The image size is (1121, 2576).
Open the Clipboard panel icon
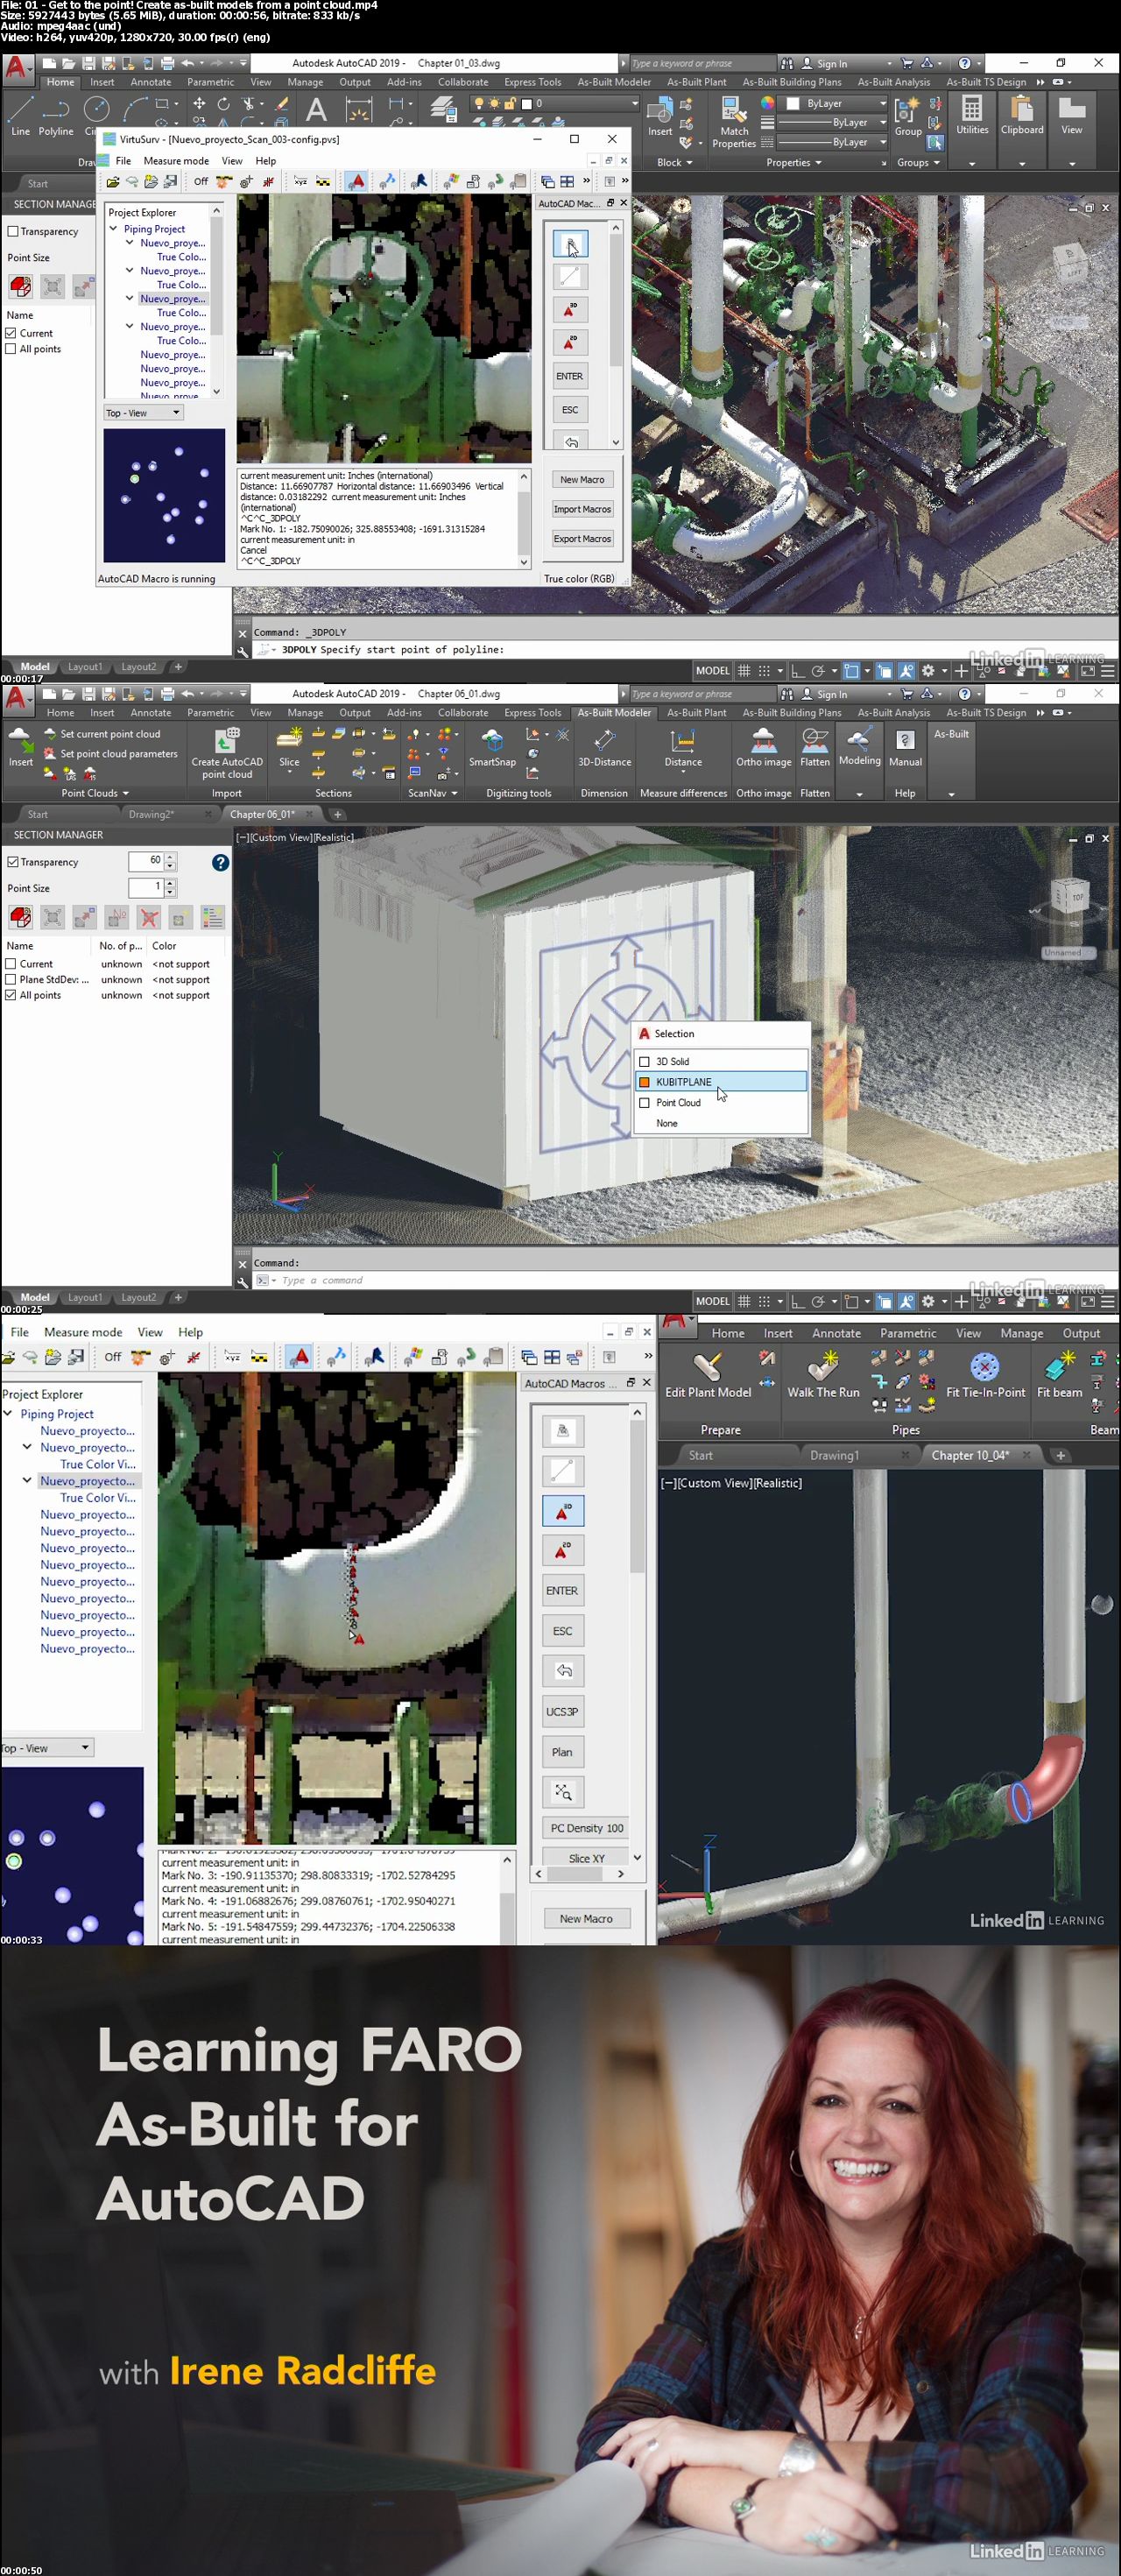point(1021,114)
